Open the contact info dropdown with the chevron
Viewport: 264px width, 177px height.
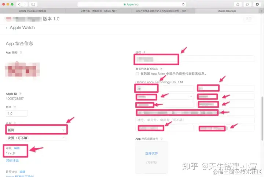191,96
